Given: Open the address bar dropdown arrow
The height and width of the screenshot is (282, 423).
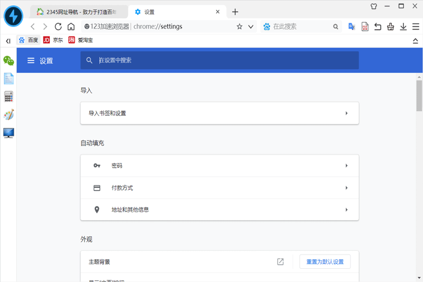Looking at the screenshot, I should [x=251, y=26].
